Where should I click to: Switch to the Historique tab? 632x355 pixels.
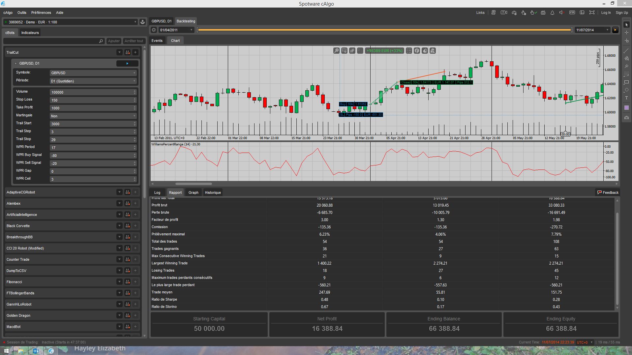(212, 192)
